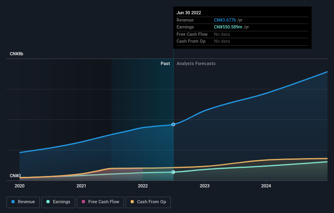Image resolution: width=334 pixels, height=213 pixels.
Task: Click the 2024 x-axis label
Action: [x=266, y=186]
